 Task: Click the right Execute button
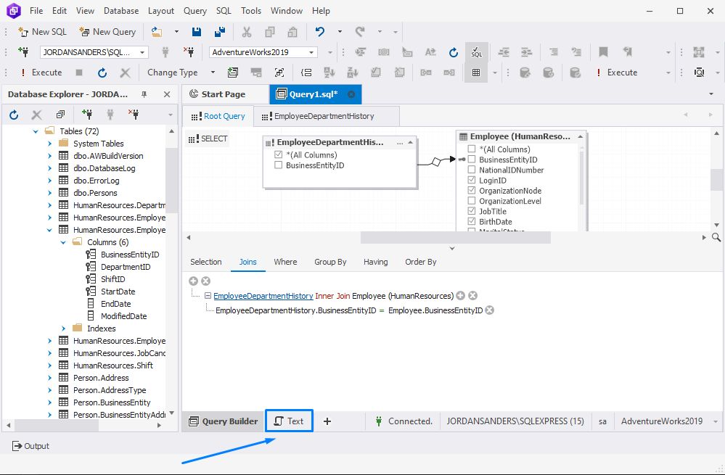tap(616, 73)
